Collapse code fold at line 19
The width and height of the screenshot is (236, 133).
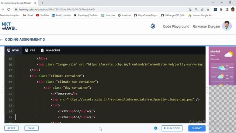point(13,82)
